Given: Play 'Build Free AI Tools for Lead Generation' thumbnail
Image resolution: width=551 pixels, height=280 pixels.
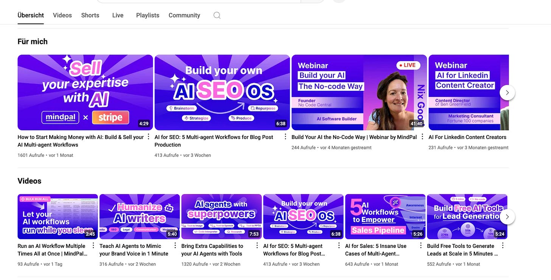Looking at the screenshot, I should pyautogui.click(x=467, y=217).
